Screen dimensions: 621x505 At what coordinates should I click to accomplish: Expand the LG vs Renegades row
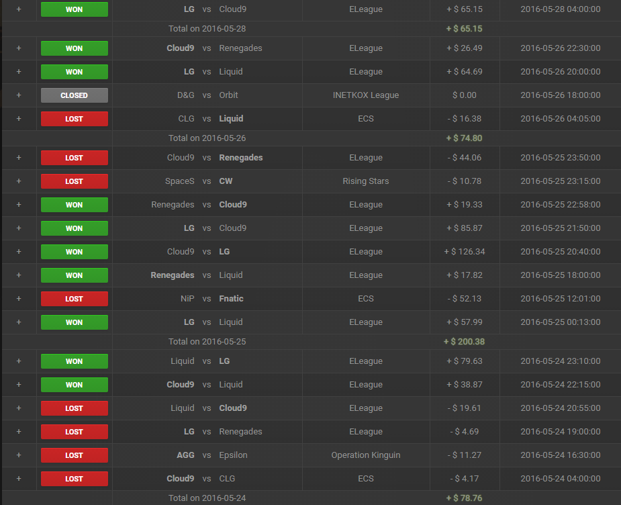(19, 432)
